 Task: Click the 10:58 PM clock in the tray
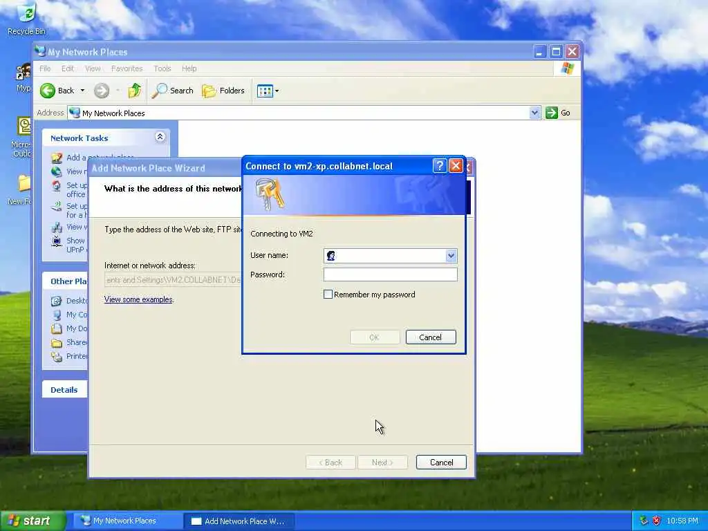pos(682,521)
